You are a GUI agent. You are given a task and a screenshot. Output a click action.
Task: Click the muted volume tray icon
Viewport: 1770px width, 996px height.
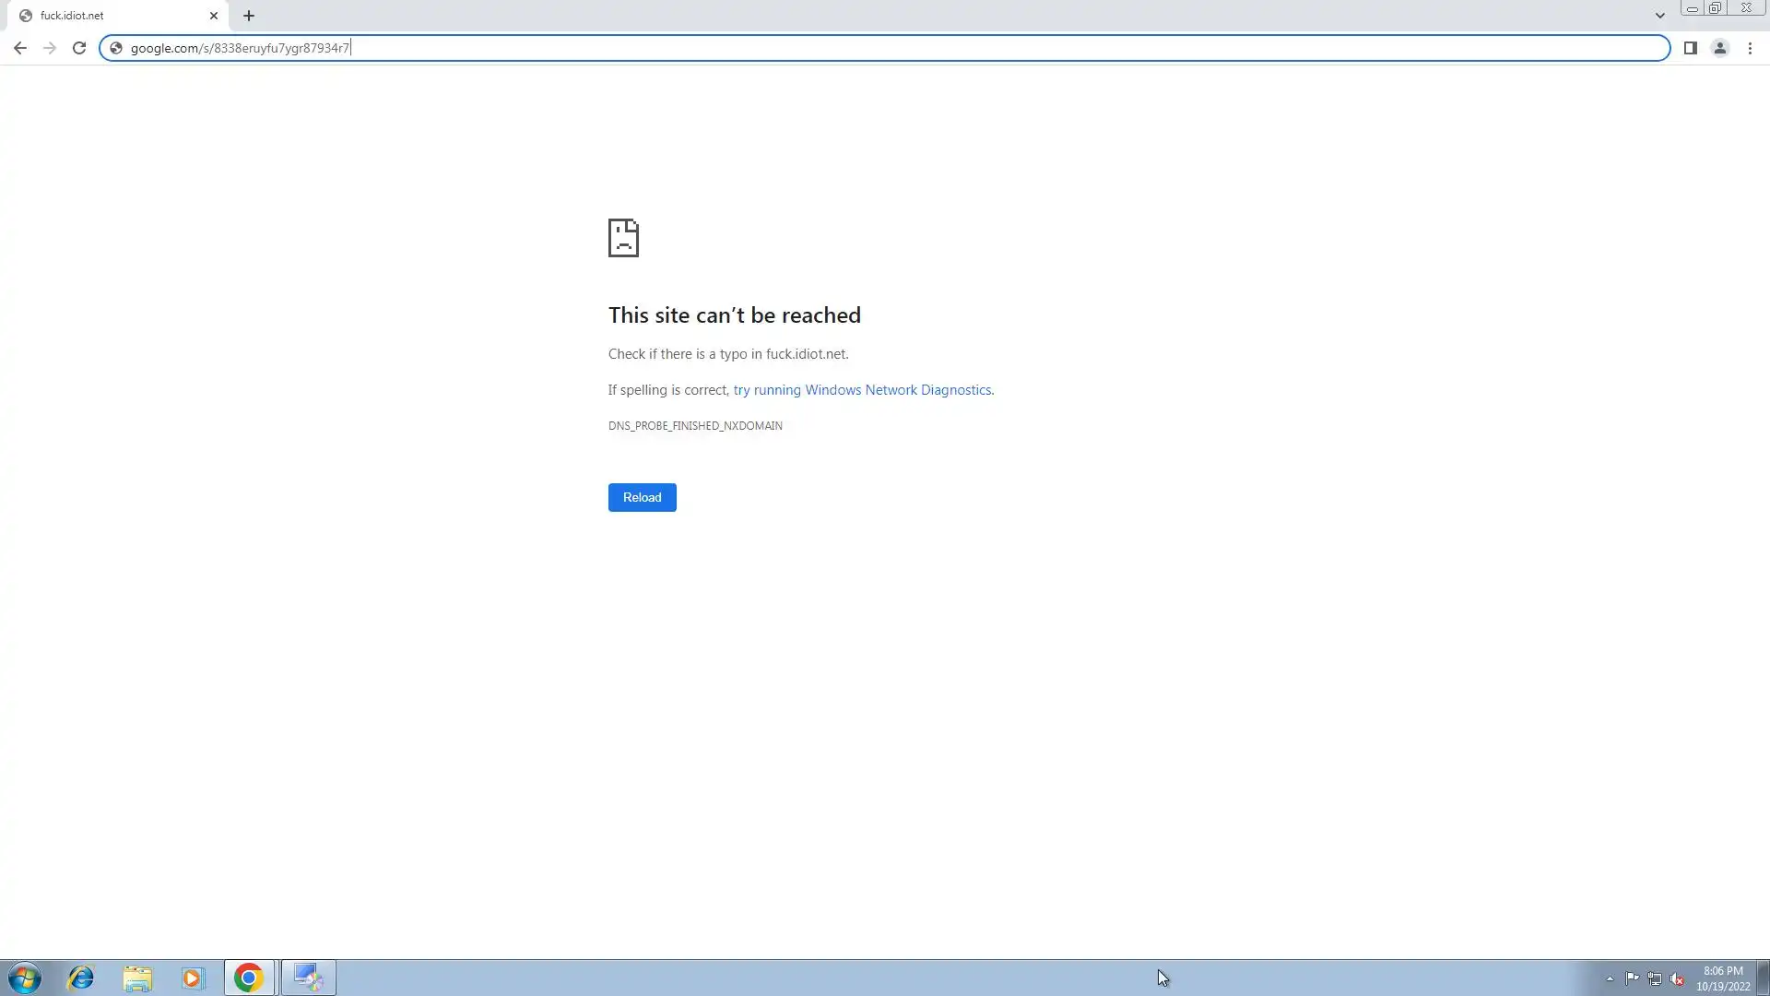point(1677,978)
